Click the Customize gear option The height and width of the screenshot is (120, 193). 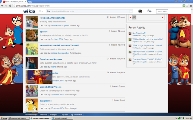coord(77,115)
